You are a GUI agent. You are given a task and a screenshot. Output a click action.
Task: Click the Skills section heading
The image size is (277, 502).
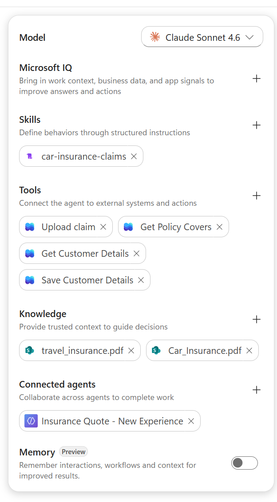click(x=30, y=119)
